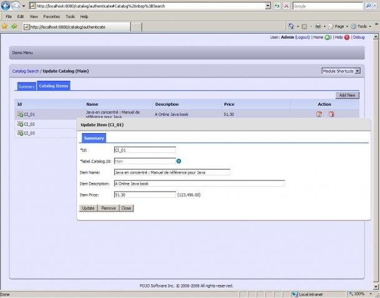Click the RSS feeds toolbar icon
The image size is (380, 298).
coord(304,26)
